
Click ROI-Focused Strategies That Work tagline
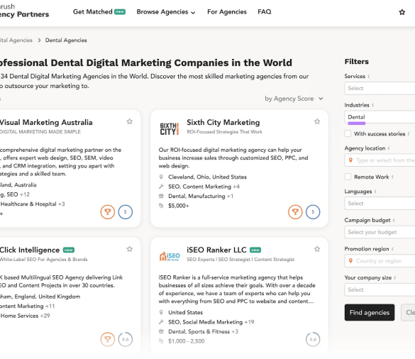[224, 132]
